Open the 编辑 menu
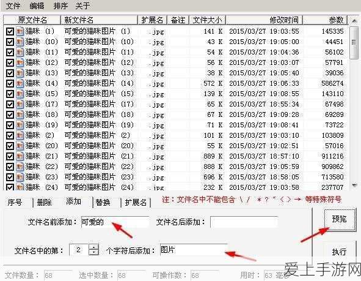 click(37, 6)
